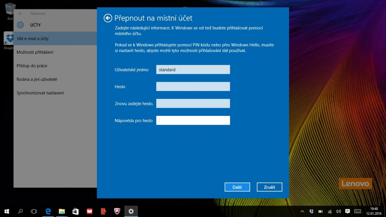This screenshot has height=217, width=386.
Task: Click the Dropbox icon in the system tray
Action: (311, 211)
